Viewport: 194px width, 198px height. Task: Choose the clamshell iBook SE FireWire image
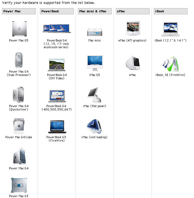click(171, 64)
